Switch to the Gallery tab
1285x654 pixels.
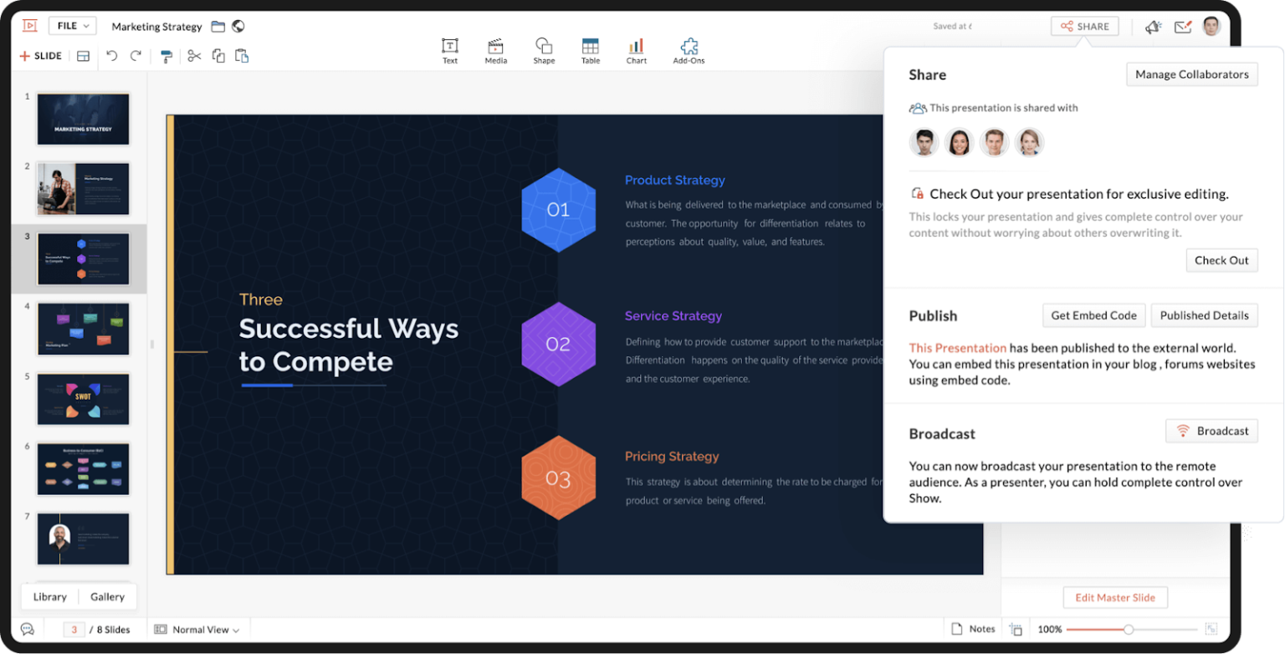107,596
